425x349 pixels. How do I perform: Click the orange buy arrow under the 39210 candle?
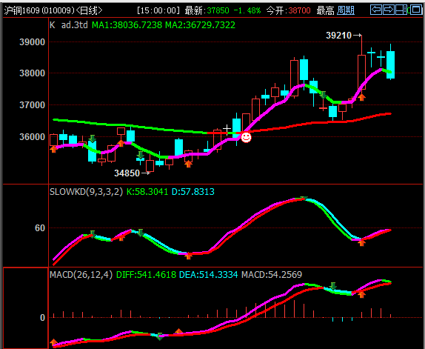[361, 97]
